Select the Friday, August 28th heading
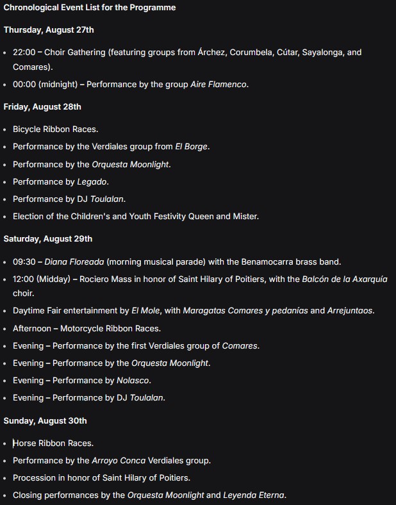 tap(42, 107)
